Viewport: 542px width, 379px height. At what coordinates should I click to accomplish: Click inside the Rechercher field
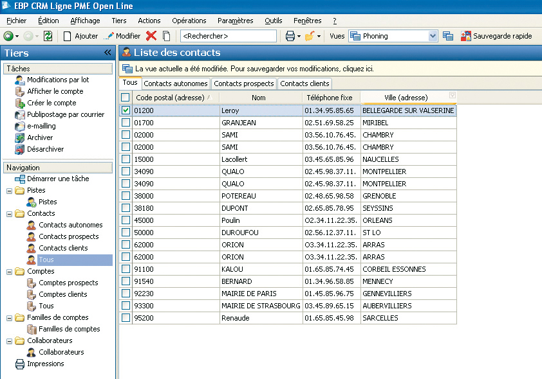point(229,36)
